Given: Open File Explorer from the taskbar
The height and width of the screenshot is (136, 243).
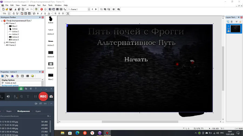Looking at the screenshot, I should coord(62,133).
